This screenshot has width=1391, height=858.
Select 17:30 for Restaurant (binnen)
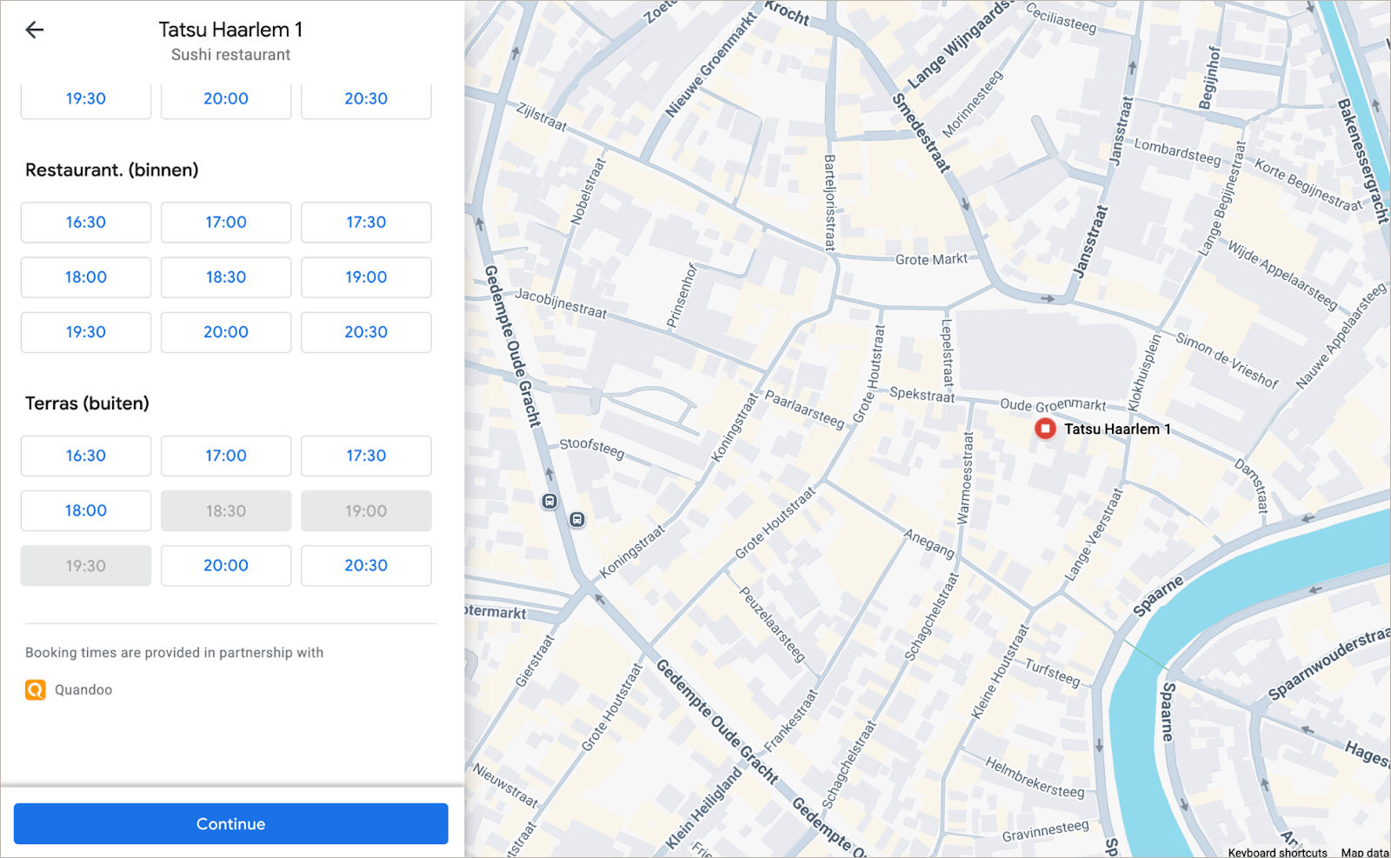[x=366, y=223]
